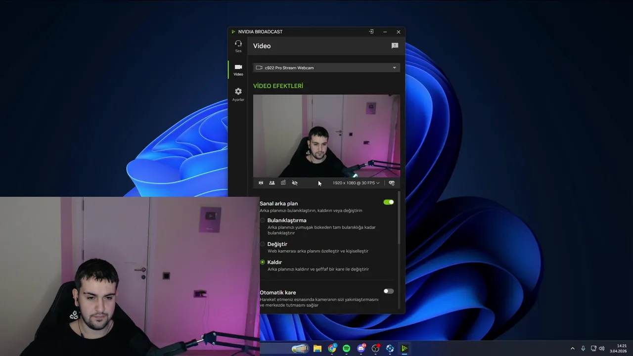Click the webcam preview in NVIDIA Broadcast

pyautogui.click(x=326, y=136)
